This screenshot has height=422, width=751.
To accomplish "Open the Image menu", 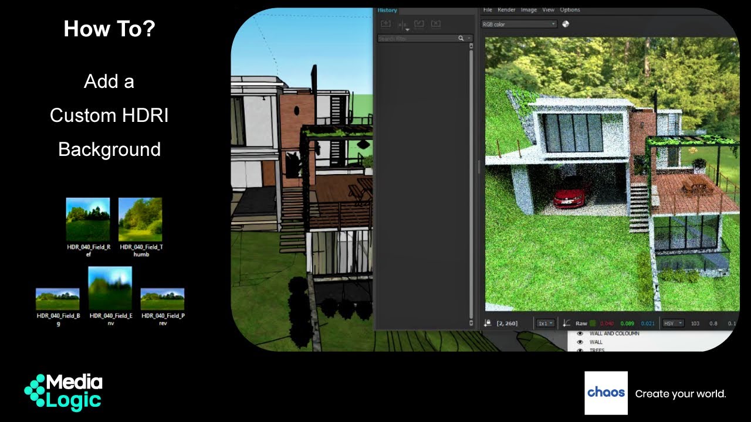I will click(529, 9).
